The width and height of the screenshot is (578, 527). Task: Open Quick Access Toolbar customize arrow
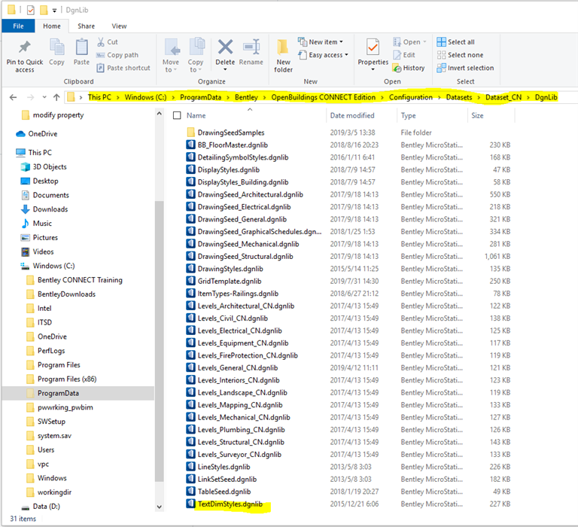coord(54,11)
